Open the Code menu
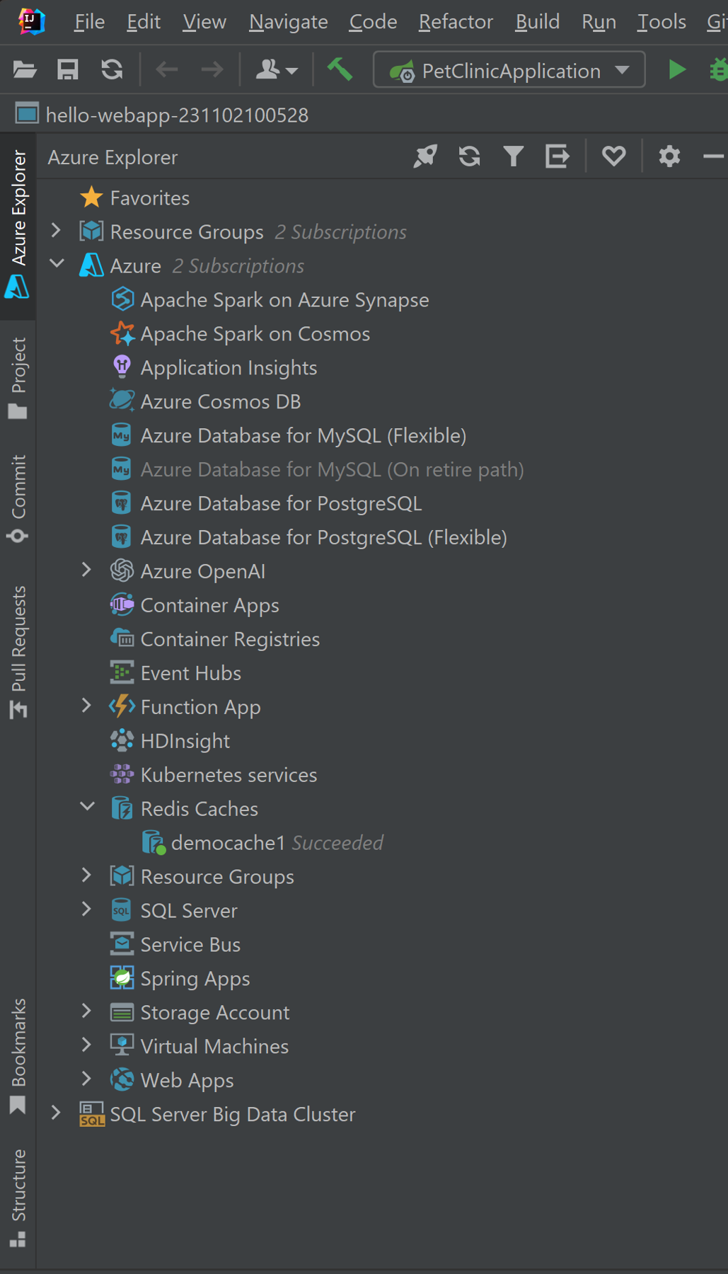 (x=373, y=22)
